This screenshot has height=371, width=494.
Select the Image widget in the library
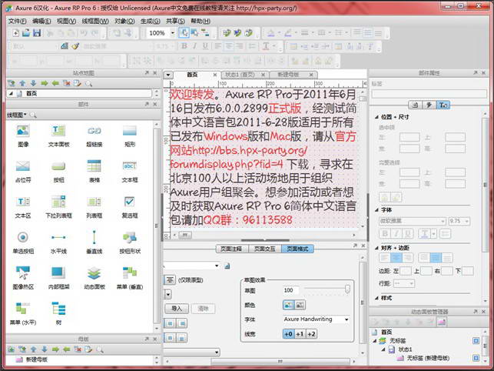(23, 135)
